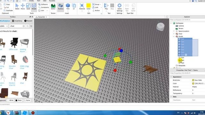The image size is (205, 115).
Task: Open Roblox Studio taskbar icon
Action: [x=25, y=113]
